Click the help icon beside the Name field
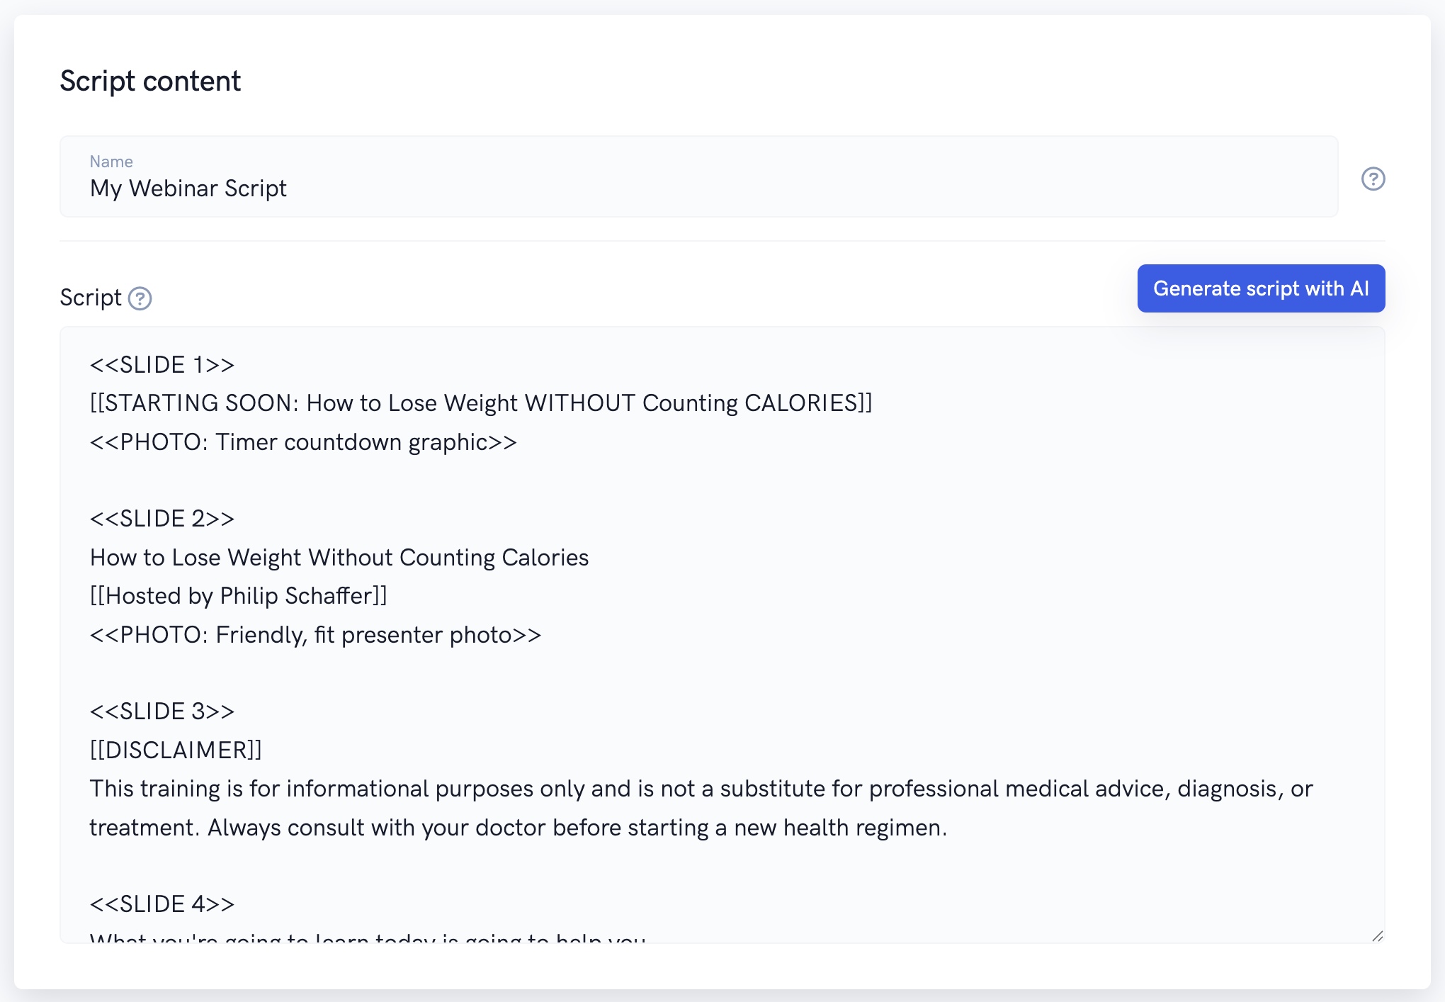 (x=1373, y=179)
